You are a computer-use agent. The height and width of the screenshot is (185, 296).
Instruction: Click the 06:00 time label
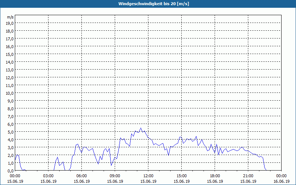pos(81,176)
